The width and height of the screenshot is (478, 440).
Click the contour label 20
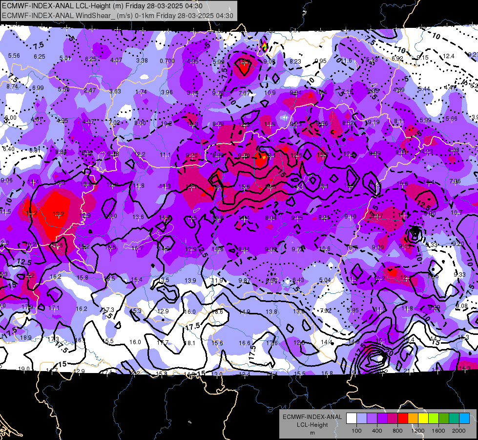point(388,352)
